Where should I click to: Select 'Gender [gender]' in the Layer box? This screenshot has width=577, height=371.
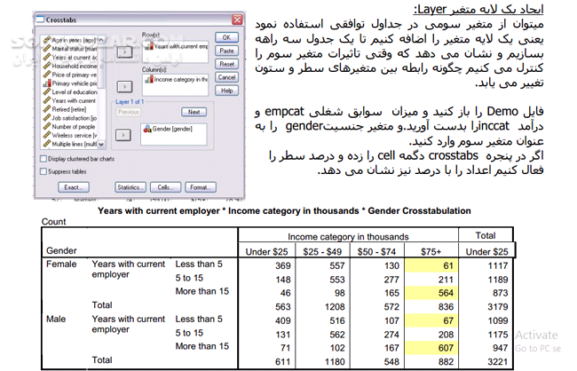[x=168, y=129]
